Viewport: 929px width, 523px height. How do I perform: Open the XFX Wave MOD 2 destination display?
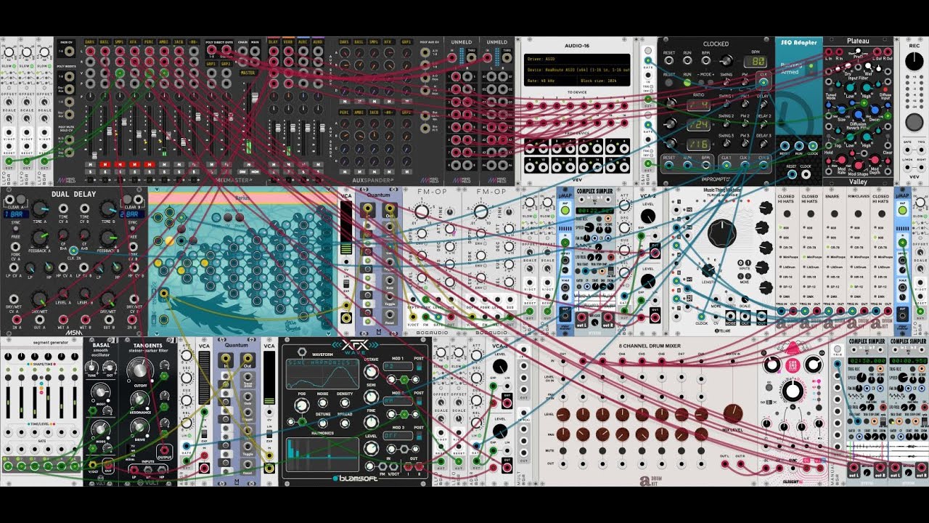tap(398, 401)
